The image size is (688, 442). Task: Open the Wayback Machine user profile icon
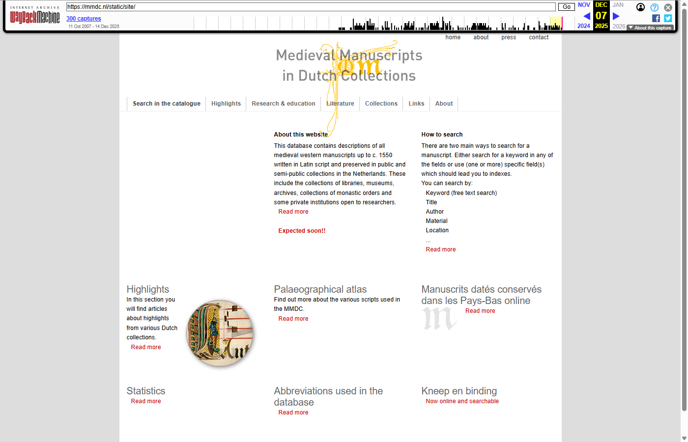pos(640,7)
